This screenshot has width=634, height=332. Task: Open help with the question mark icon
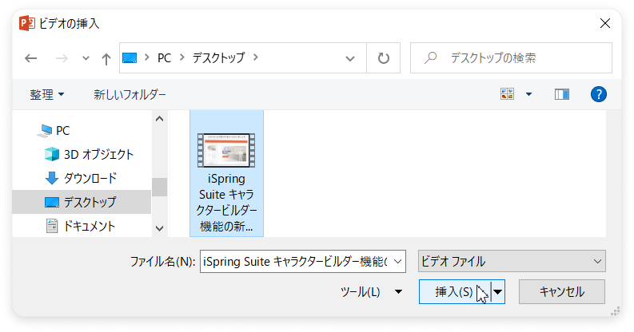(x=598, y=94)
